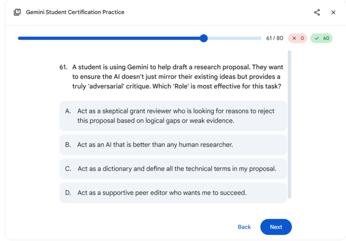The width and height of the screenshot is (346, 241).
Task: Click the quiz icon beside the title
Action: (x=17, y=12)
